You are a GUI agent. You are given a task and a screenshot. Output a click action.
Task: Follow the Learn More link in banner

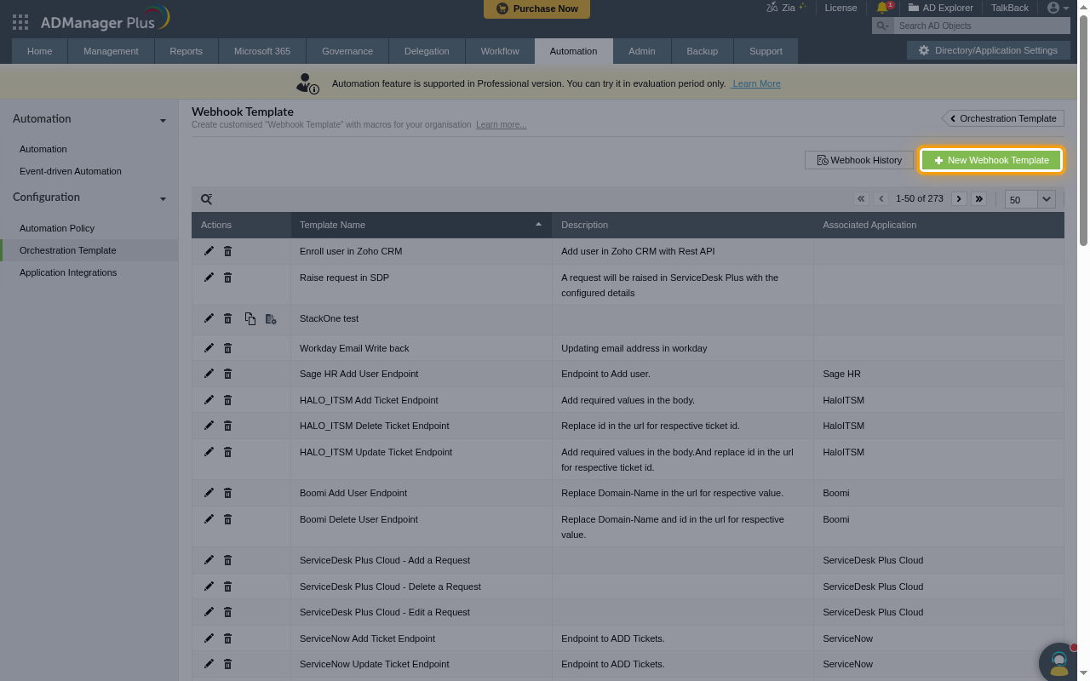coord(756,83)
